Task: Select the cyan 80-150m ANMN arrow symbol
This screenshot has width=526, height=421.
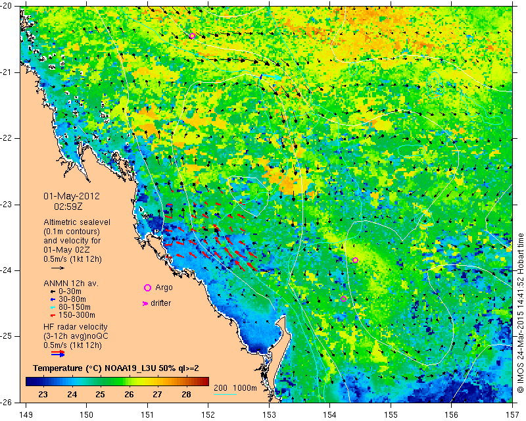Action: (x=53, y=307)
